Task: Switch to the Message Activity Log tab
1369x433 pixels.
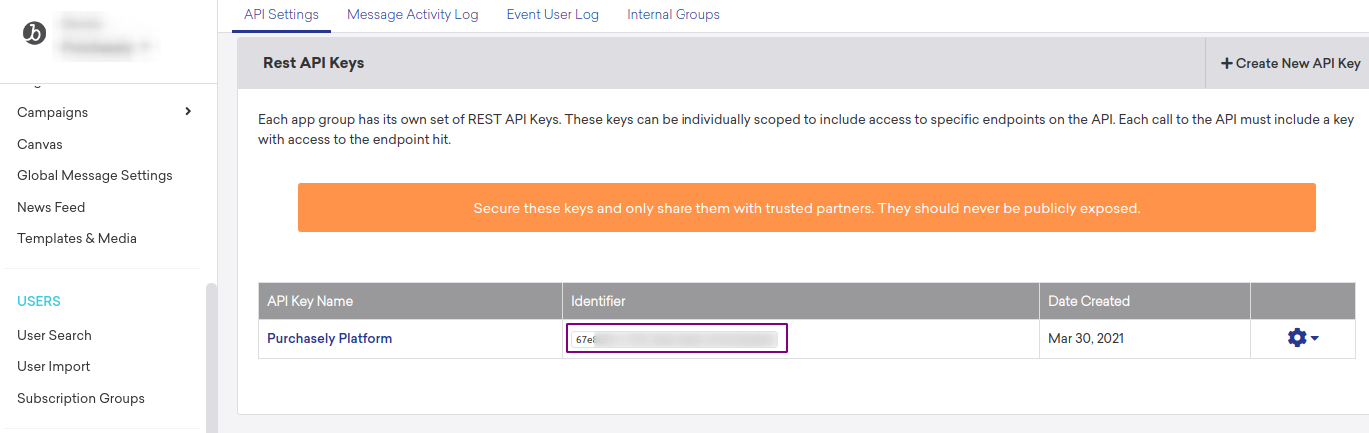Action: 413,14
